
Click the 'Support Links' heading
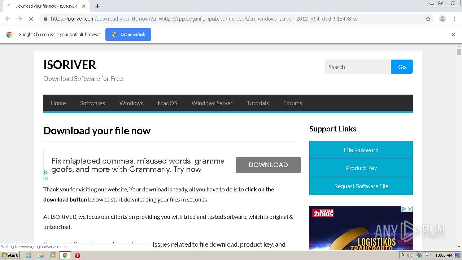[x=332, y=129]
